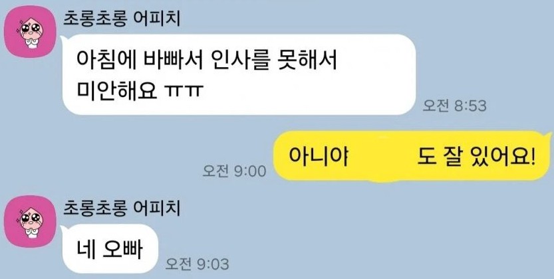Select the "네 오빠" reply bubble

click(x=110, y=248)
